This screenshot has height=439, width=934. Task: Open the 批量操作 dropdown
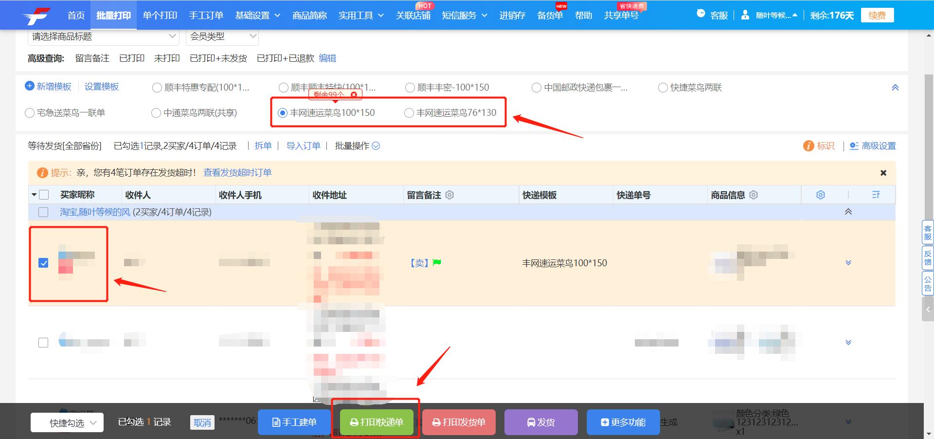(x=358, y=146)
